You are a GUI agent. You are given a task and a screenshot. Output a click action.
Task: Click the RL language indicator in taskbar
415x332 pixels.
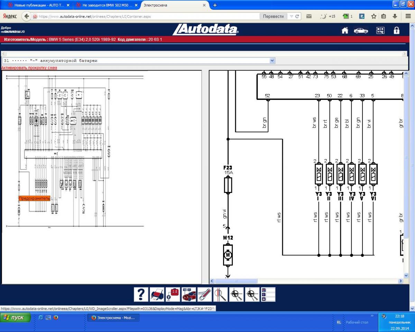339,322
